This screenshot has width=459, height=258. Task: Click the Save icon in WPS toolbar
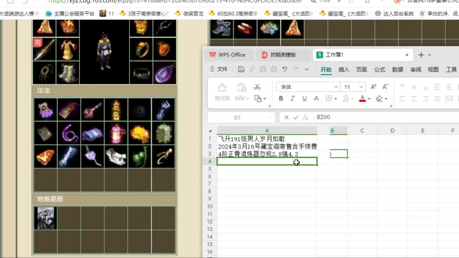[x=241, y=70]
